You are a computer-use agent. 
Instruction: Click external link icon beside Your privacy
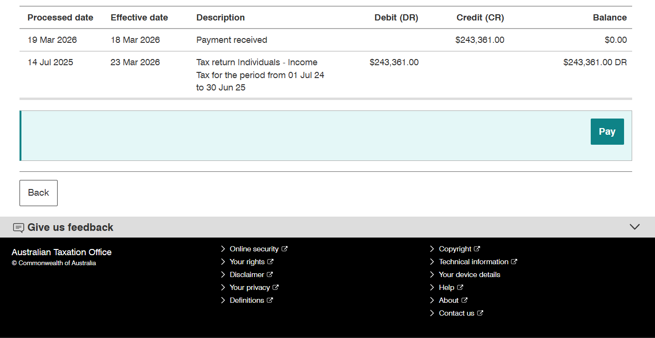pyautogui.click(x=276, y=287)
